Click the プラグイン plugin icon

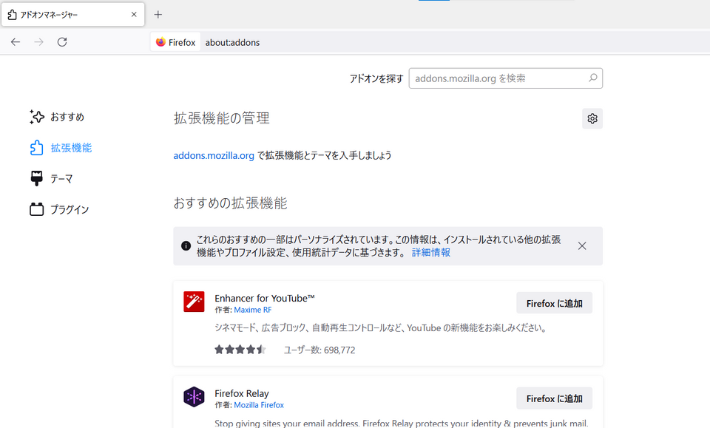pos(37,209)
